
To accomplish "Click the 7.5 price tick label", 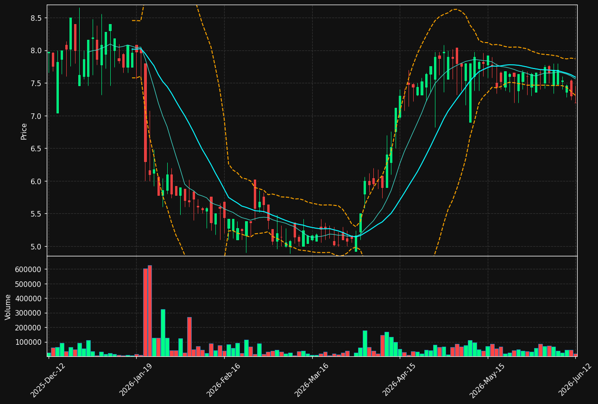I will (x=36, y=83).
